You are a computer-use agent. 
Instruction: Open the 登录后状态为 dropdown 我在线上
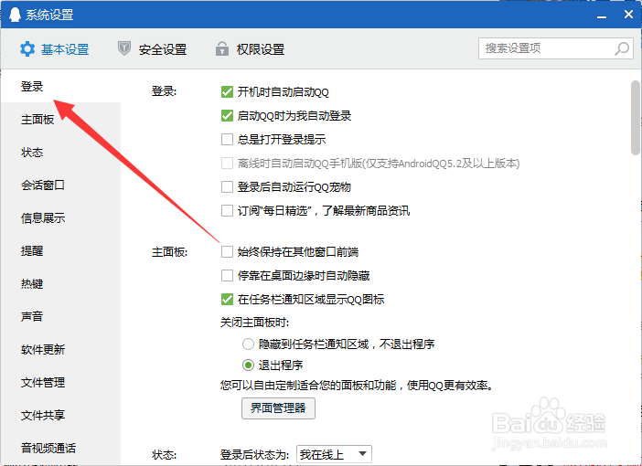pos(334,454)
